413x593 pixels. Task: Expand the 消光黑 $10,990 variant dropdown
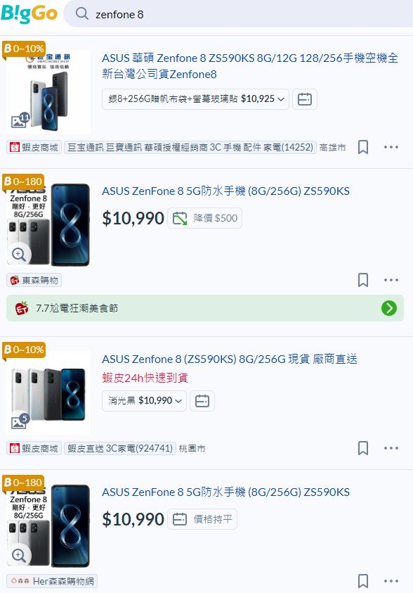[x=144, y=401]
